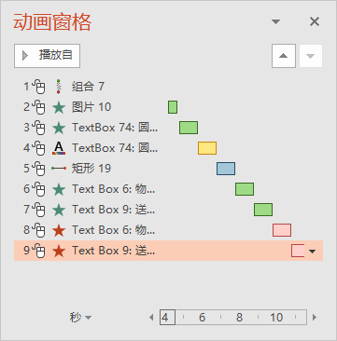Open the dropdown arrow on animation row 9

pos(313,251)
